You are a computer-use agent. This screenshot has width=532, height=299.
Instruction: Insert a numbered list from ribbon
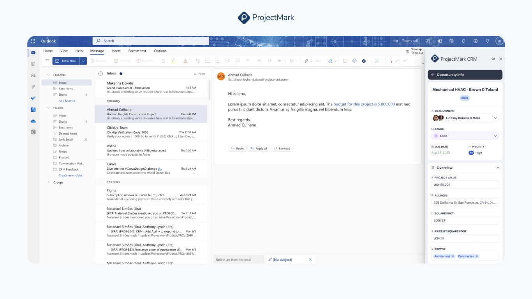[x=217, y=61]
